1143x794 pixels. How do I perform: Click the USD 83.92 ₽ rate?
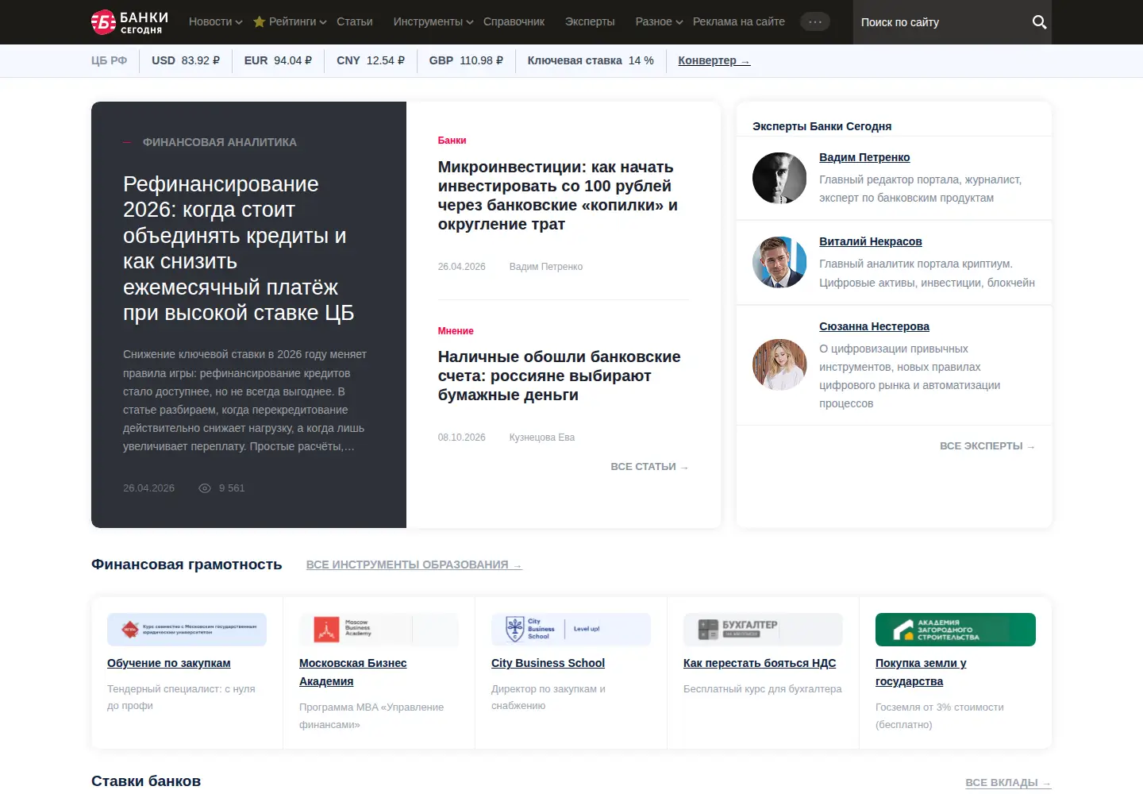[x=186, y=60]
